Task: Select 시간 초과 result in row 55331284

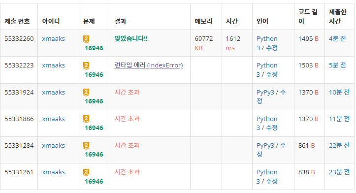Action: [x=127, y=145]
